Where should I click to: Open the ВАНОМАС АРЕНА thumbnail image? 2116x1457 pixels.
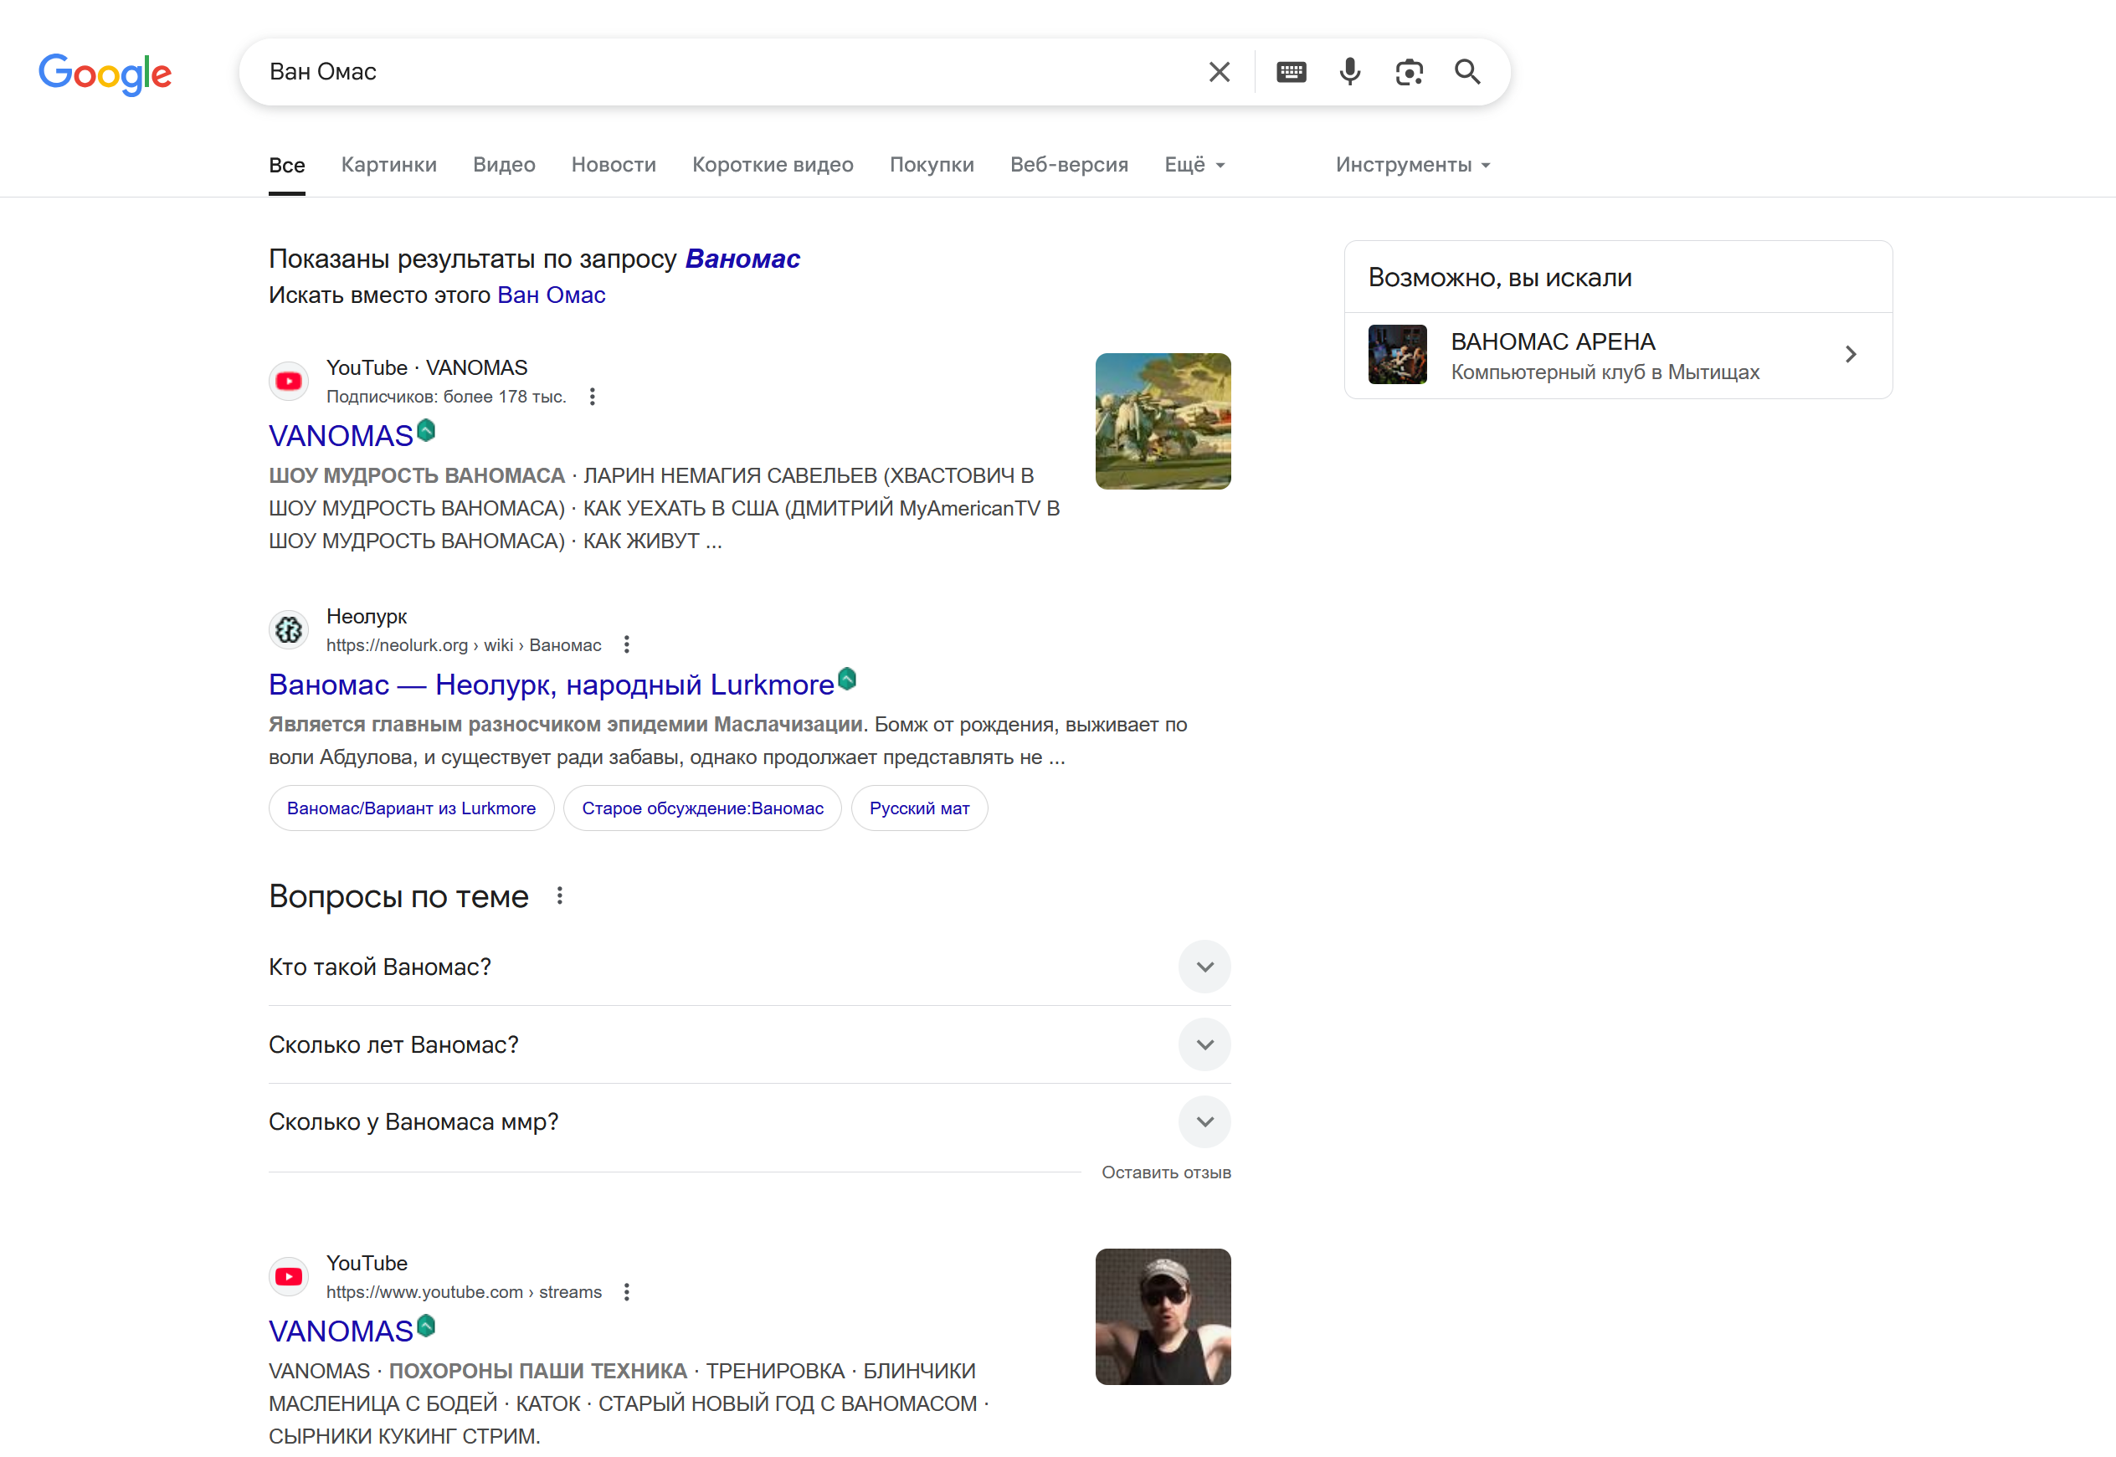pos(1398,354)
